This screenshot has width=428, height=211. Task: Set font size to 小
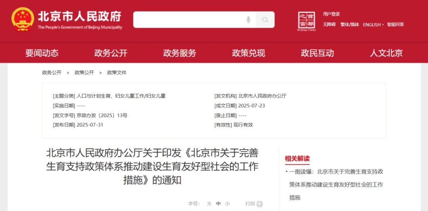coord(227,203)
